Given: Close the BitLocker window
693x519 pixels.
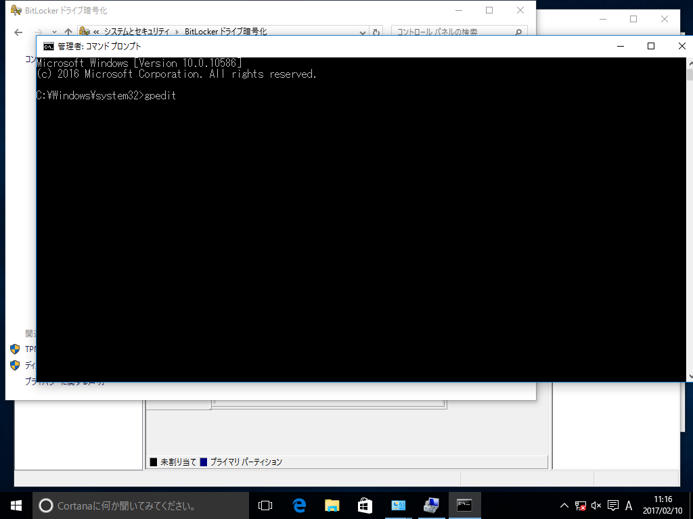Looking at the screenshot, I should [x=520, y=11].
